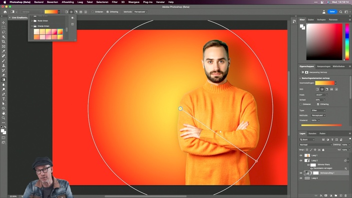Switch to the Kanalen tab
Image resolution: width=352 pixels, height=198 pixels.
coord(312,134)
